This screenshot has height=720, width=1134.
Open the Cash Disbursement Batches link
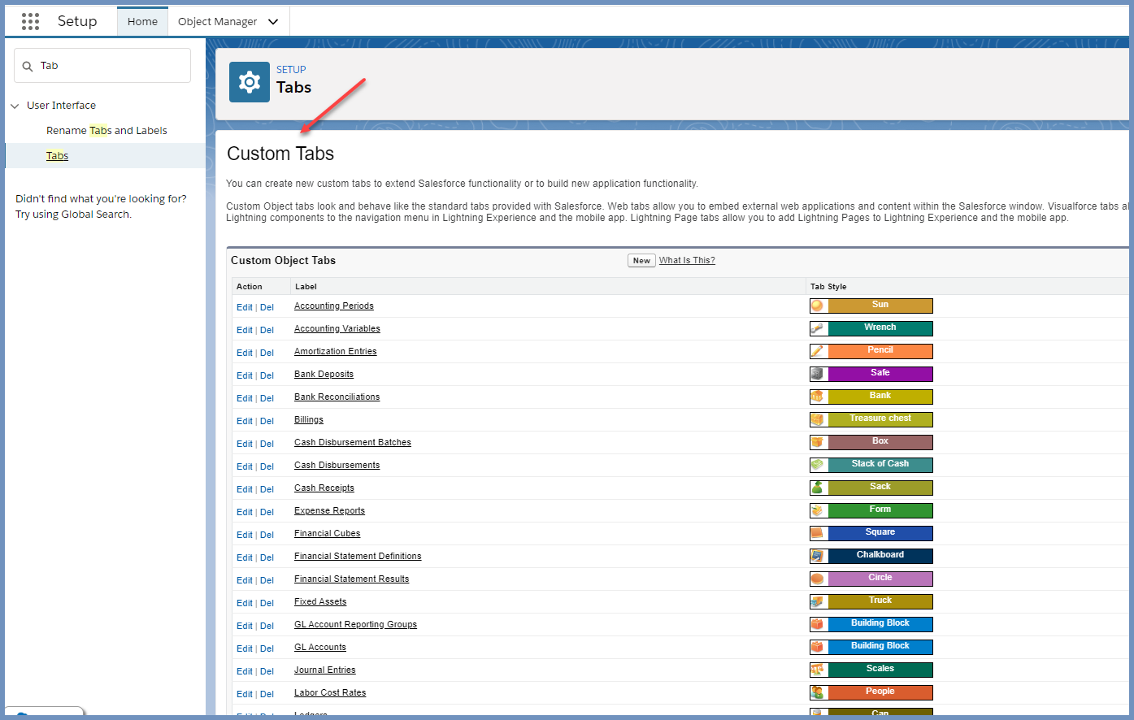353,442
